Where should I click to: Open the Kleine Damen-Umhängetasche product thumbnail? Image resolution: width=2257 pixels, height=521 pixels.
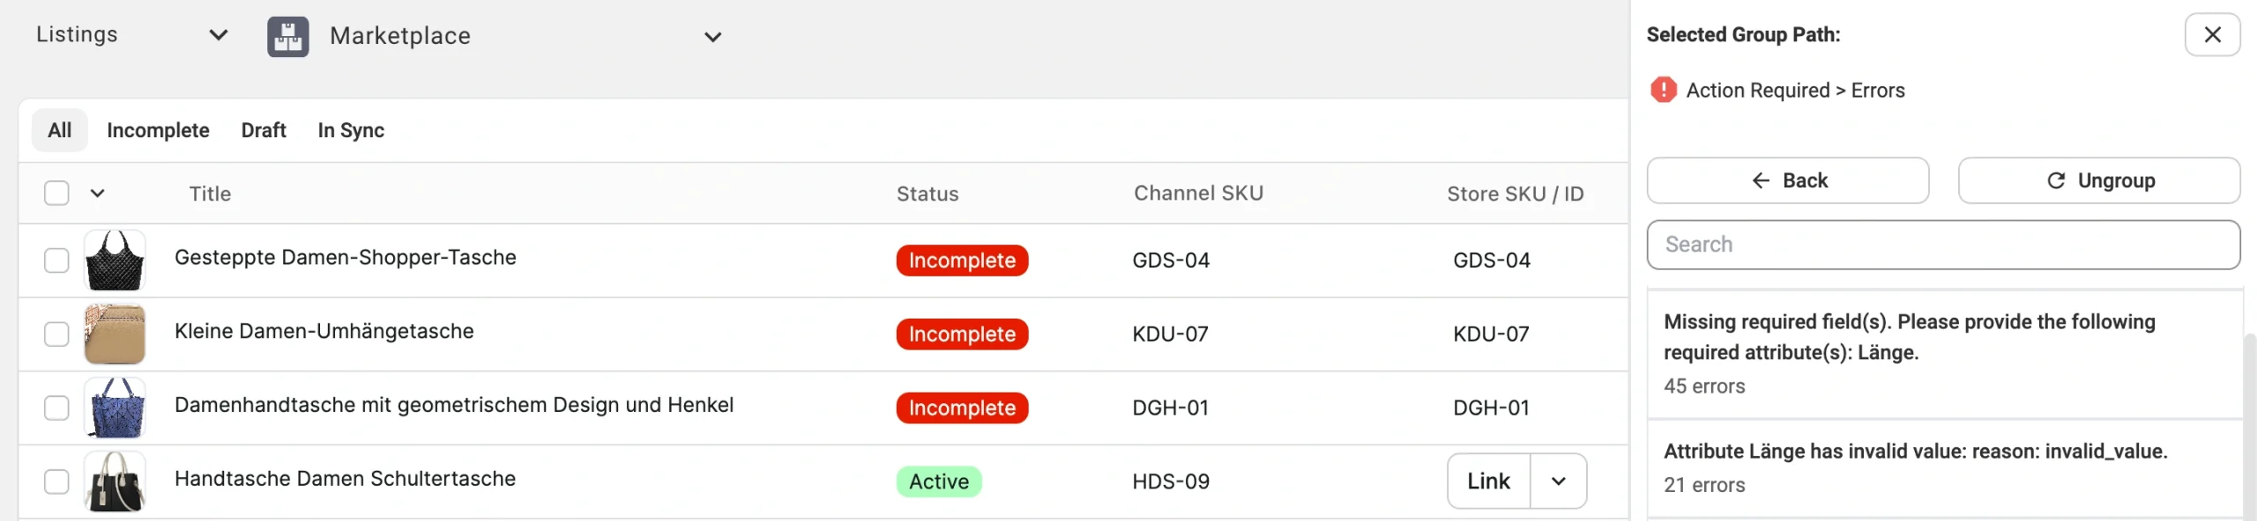[115, 334]
